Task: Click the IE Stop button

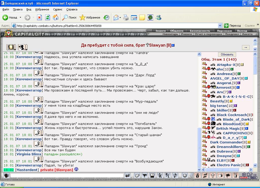Action: click(x=39, y=17)
